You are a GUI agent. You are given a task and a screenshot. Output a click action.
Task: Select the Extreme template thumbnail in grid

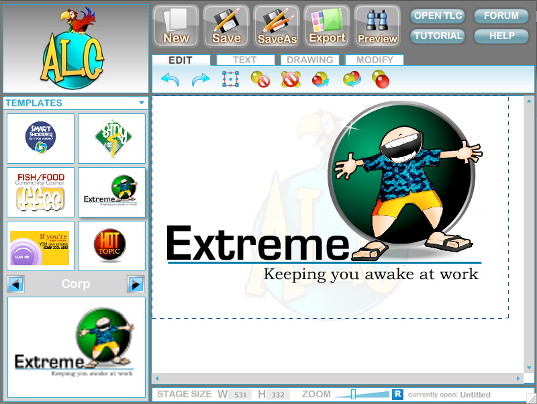click(x=111, y=192)
